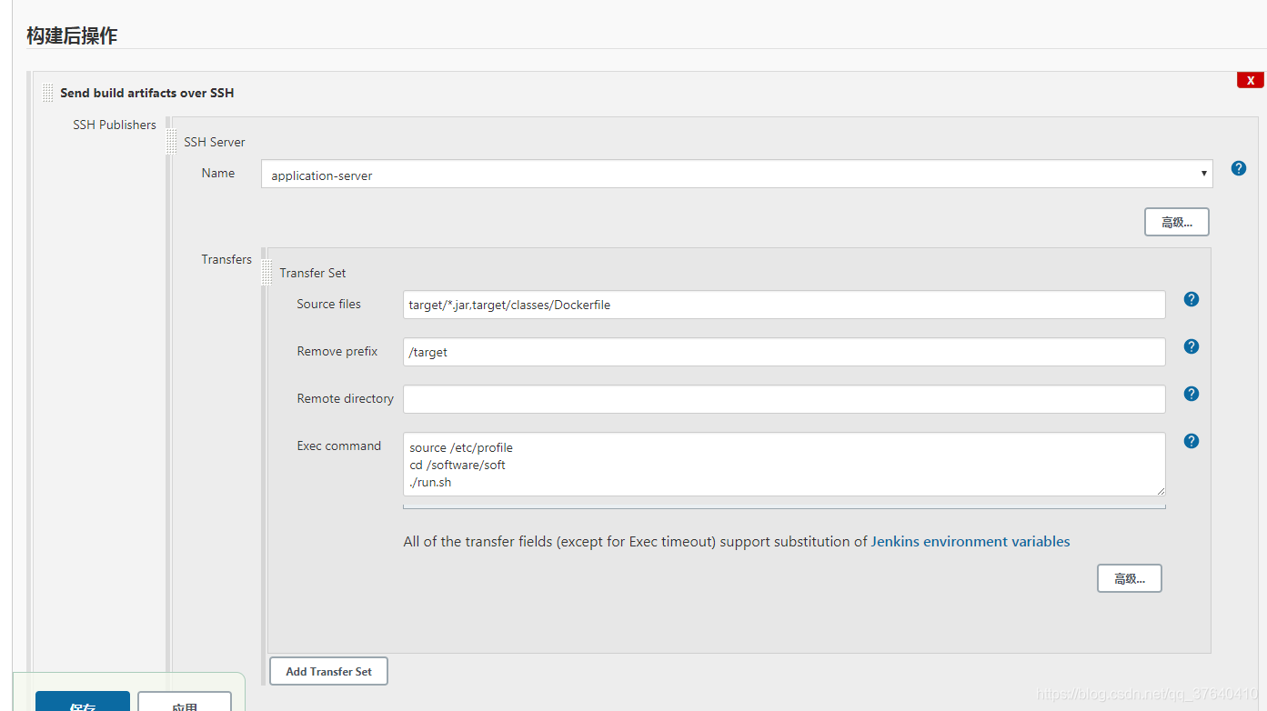Open help for SSH Server Name field
The width and height of the screenshot is (1267, 711).
pos(1238,168)
